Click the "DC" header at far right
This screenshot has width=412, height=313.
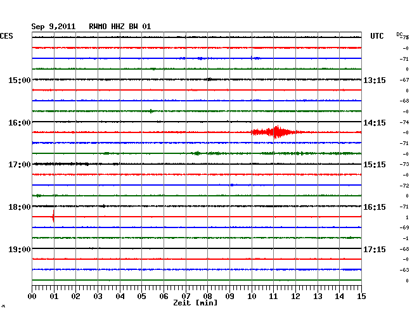[x=399, y=34]
